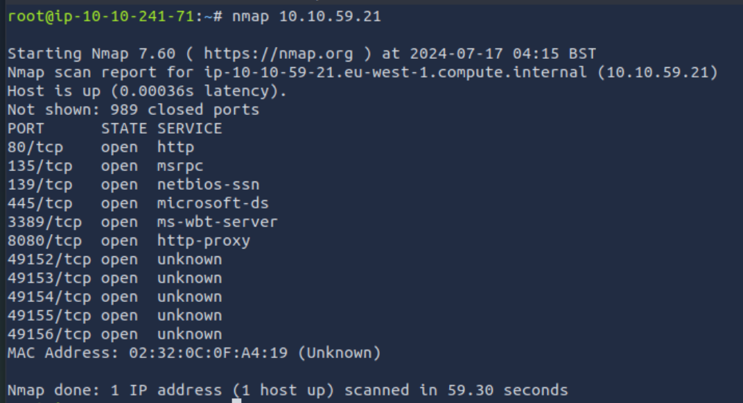This screenshot has height=403, width=743.
Task: Click the 'Not shown: 989 closed ports' line
Action: (133, 110)
